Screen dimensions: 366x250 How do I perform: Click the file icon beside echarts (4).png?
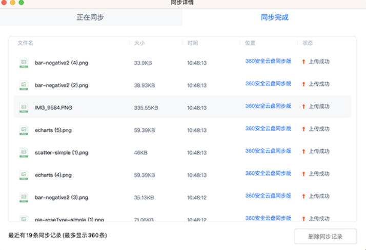tap(24, 175)
